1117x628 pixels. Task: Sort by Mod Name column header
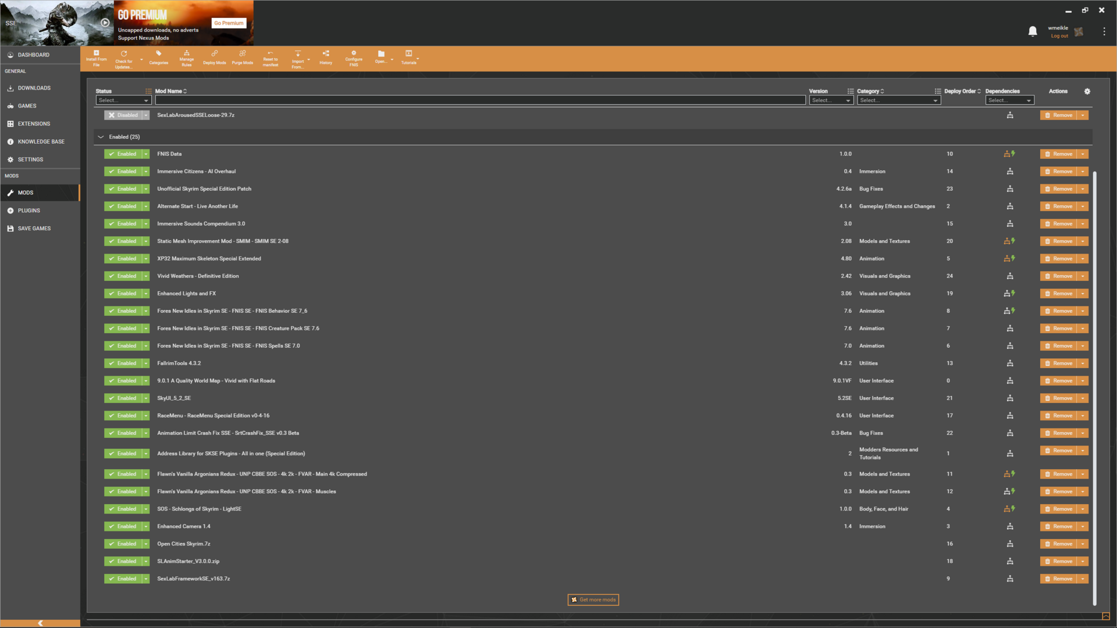coord(170,91)
